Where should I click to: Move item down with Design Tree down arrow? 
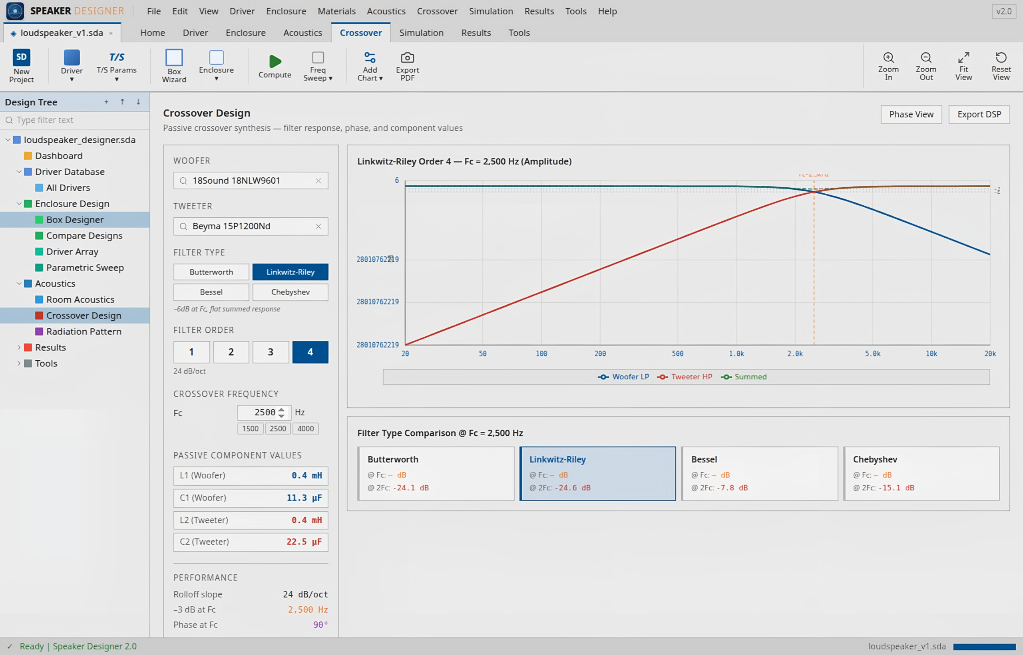coord(138,102)
